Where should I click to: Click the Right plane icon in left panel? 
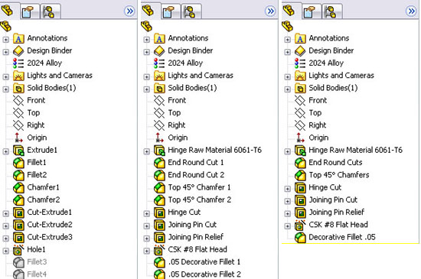(x=18, y=125)
